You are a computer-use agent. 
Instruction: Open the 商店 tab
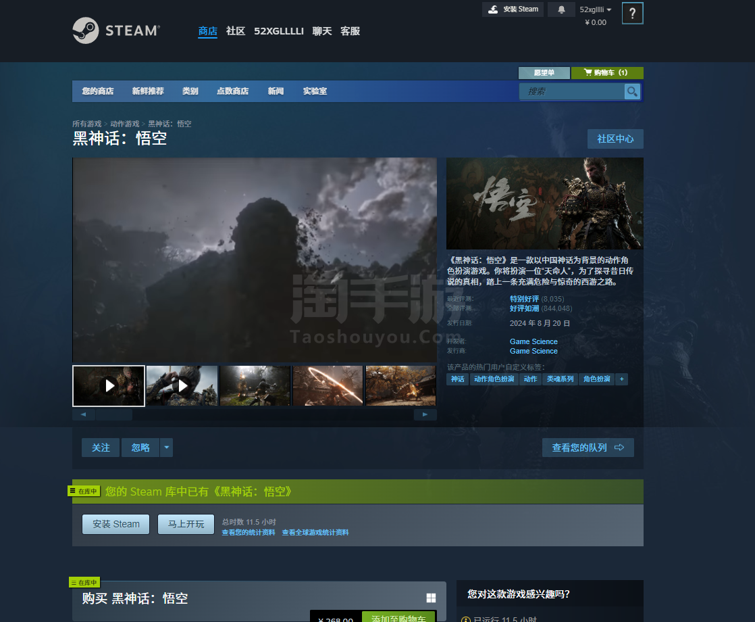tap(207, 31)
